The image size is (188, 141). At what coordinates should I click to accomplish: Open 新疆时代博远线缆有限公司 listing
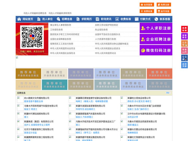click(37, 114)
